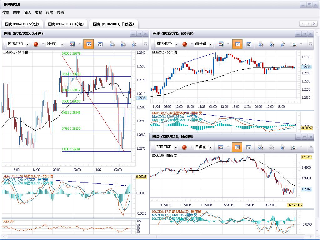This screenshot has width=320, height=240.
Task: Select the zoom-in magnifier tool
Action: coord(112,44)
